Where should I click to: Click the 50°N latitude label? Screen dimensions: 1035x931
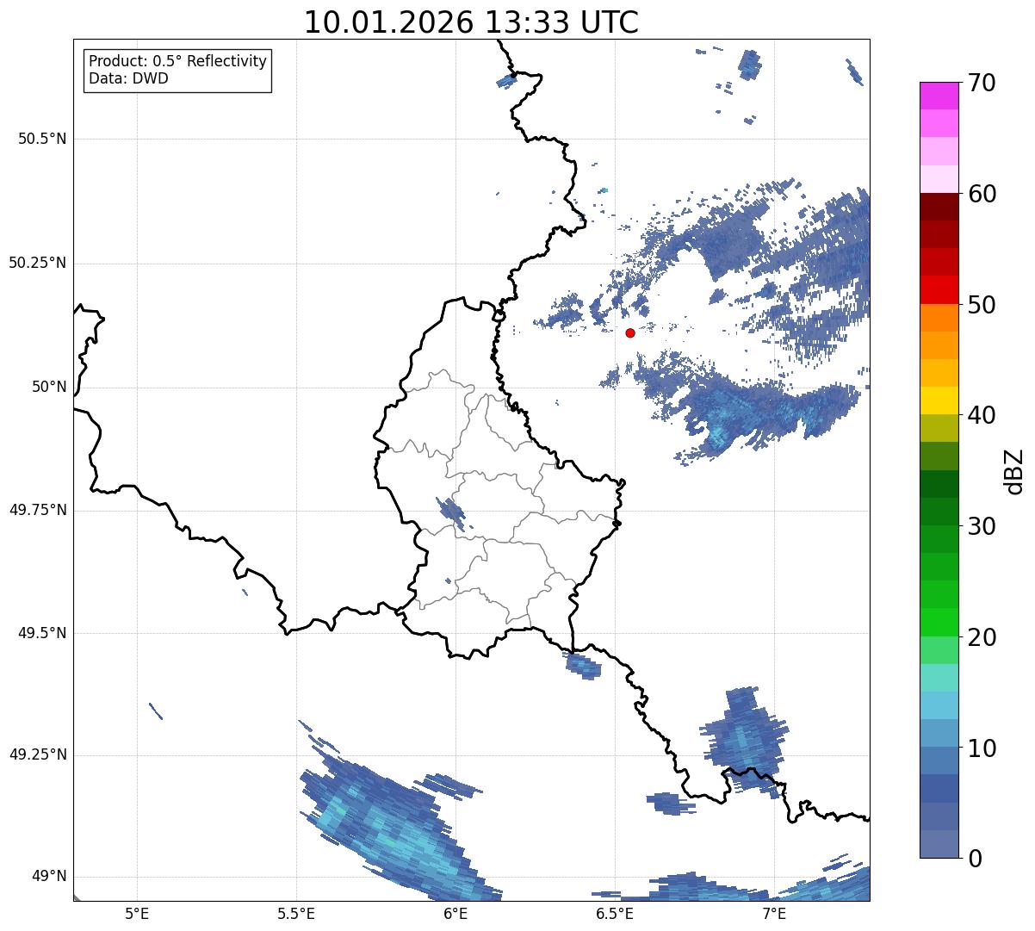tap(49, 387)
